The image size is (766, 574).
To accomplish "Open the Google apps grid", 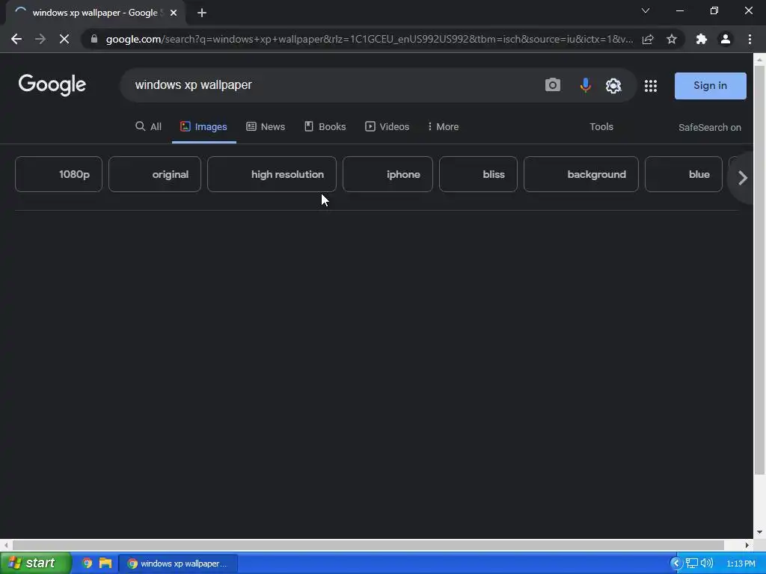I will point(651,86).
